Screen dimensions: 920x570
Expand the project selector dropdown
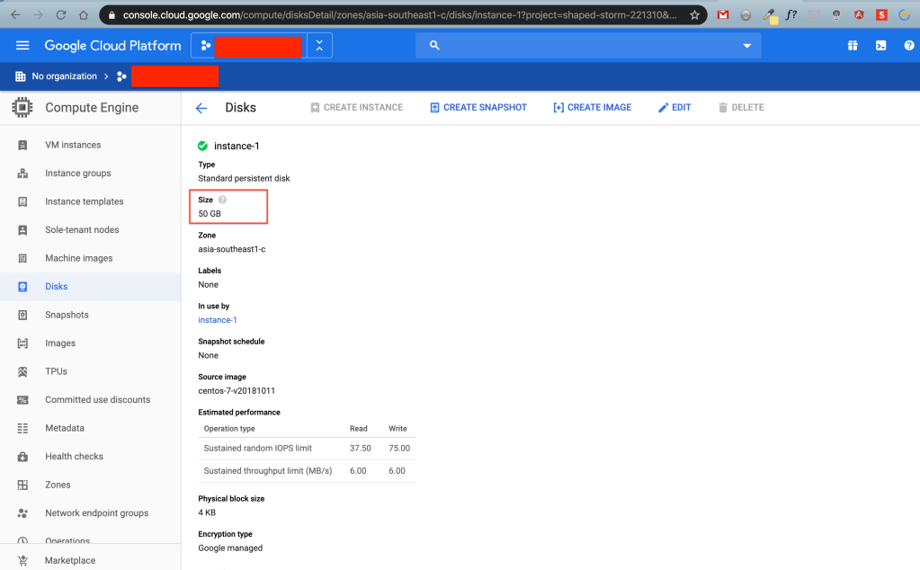(x=319, y=46)
